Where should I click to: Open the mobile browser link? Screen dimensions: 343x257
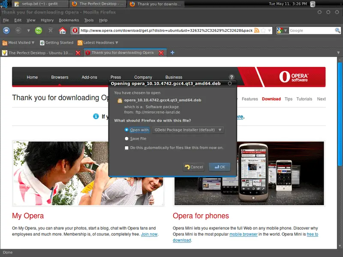tap(244, 234)
